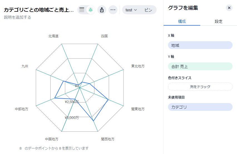Click the 北海道 axis label

pos(53,36)
